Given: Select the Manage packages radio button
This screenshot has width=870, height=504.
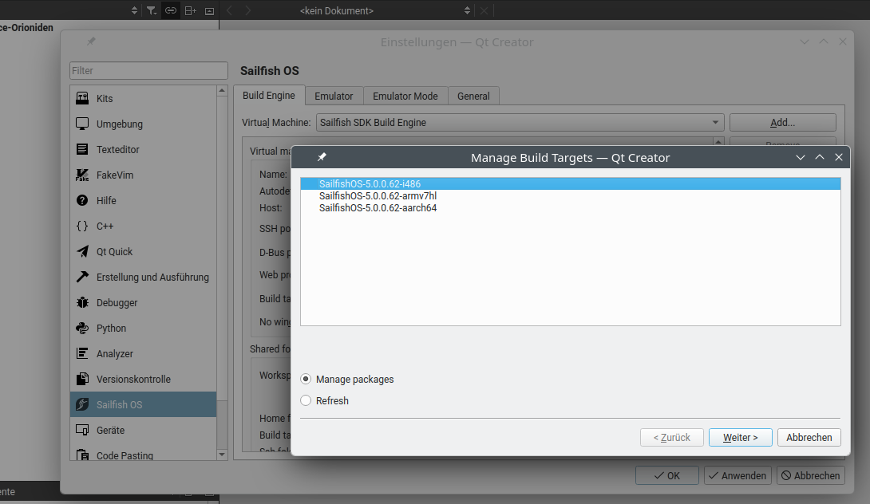Looking at the screenshot, I should click(x=306, y=380).
